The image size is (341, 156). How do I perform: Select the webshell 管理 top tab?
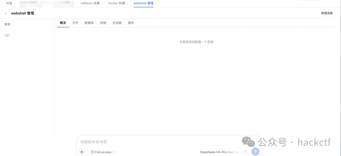coord(144,3)
